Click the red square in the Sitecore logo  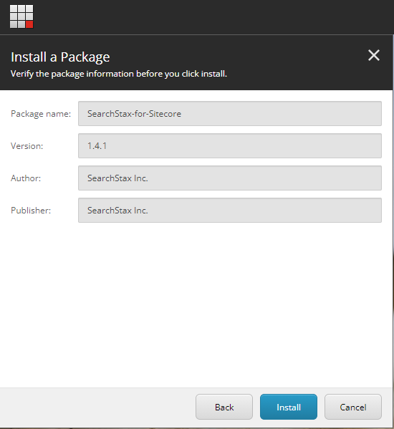click(x=29, y=24)
